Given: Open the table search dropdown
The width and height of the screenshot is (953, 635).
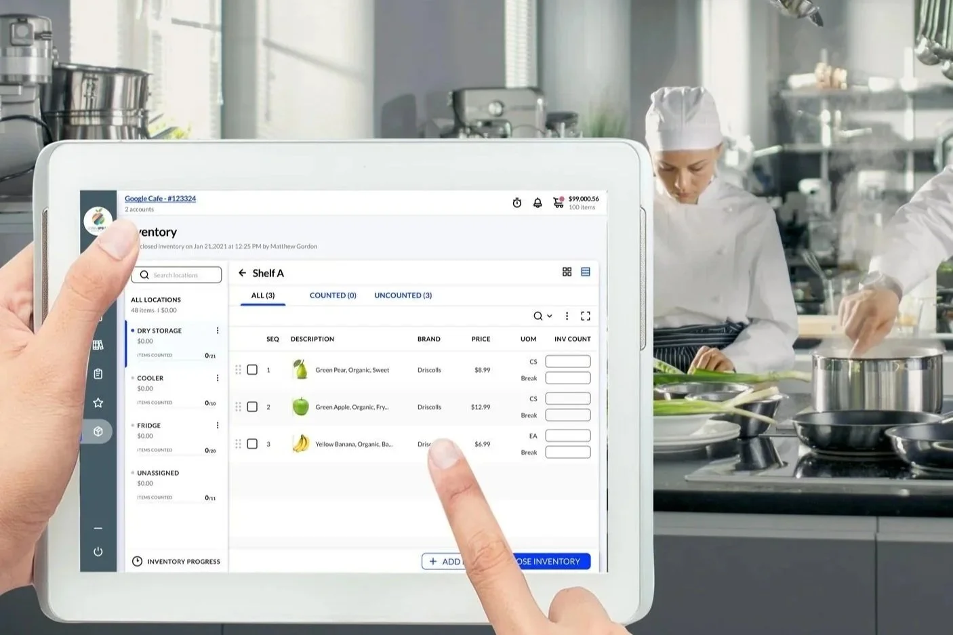Looking at the screenshot, I should point(542,316).
